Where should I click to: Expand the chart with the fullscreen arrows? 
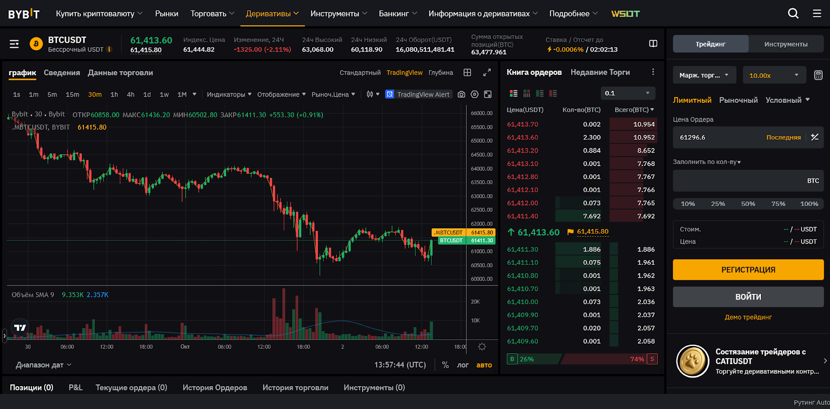coord(487,73)
